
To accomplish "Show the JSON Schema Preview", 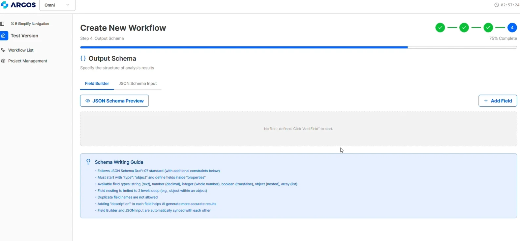I will pyautogui.click(x=114, y=101).
